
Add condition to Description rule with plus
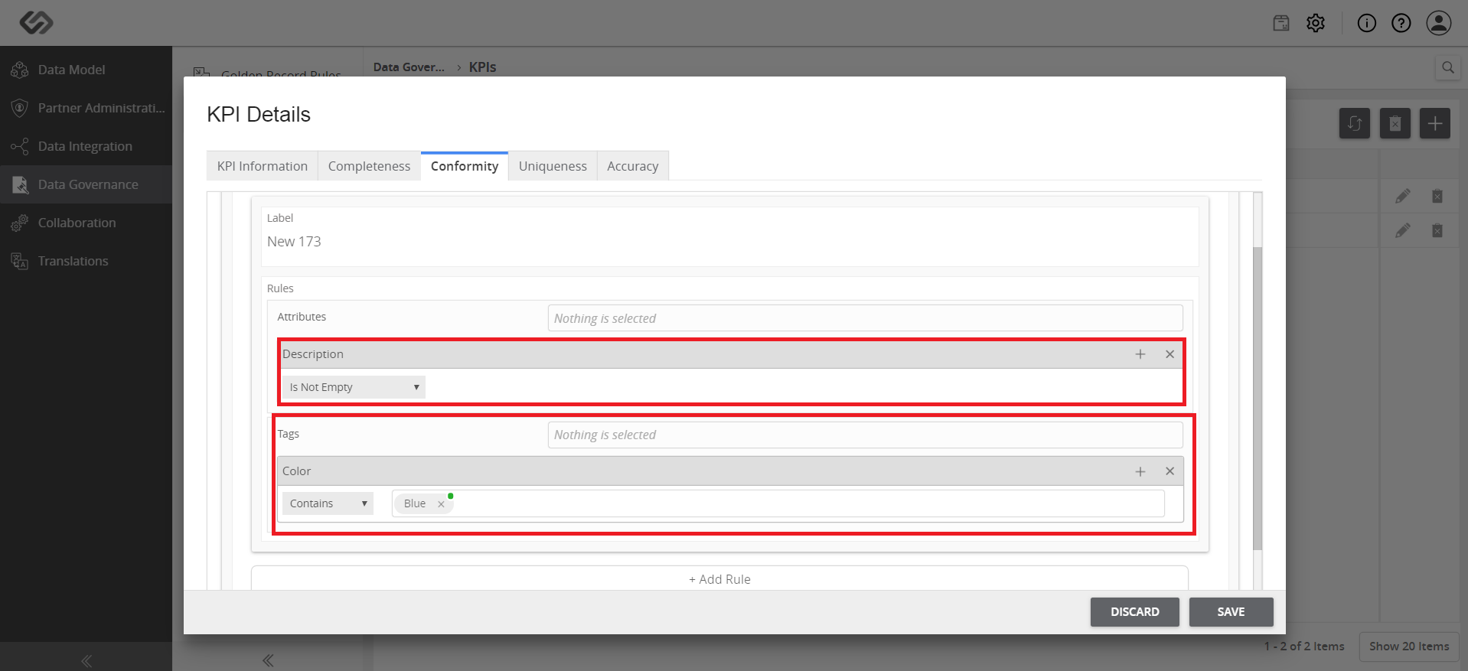point(1140,354)
